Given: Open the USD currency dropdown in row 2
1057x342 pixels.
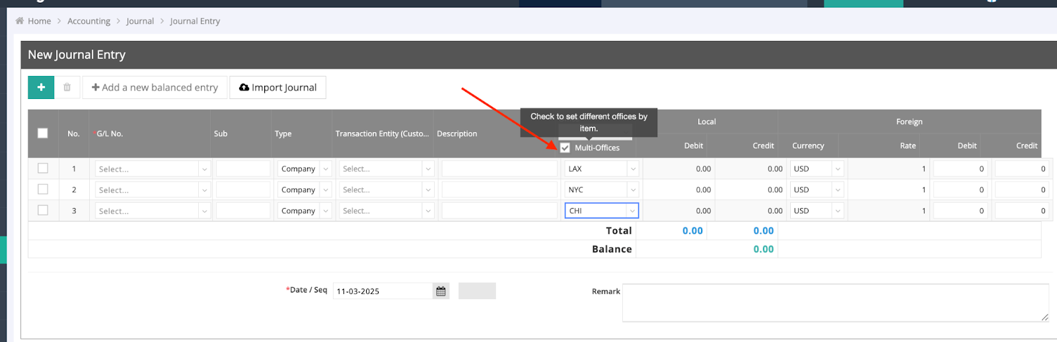Looking at the screenshot, I should pos(818,190).
